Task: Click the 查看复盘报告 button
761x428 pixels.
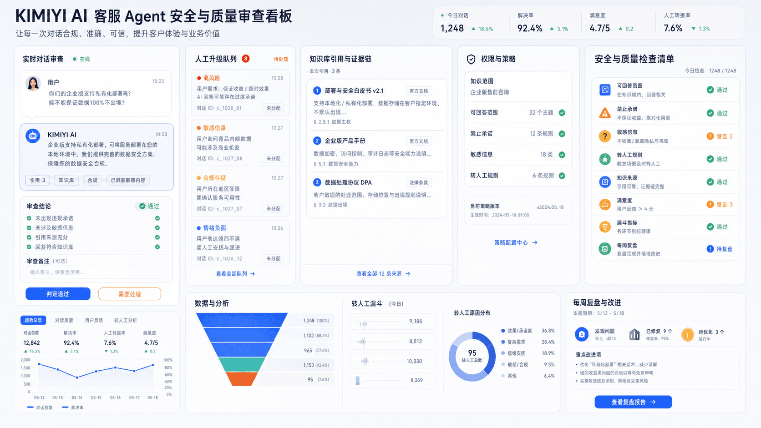Action: click(633, 402)
